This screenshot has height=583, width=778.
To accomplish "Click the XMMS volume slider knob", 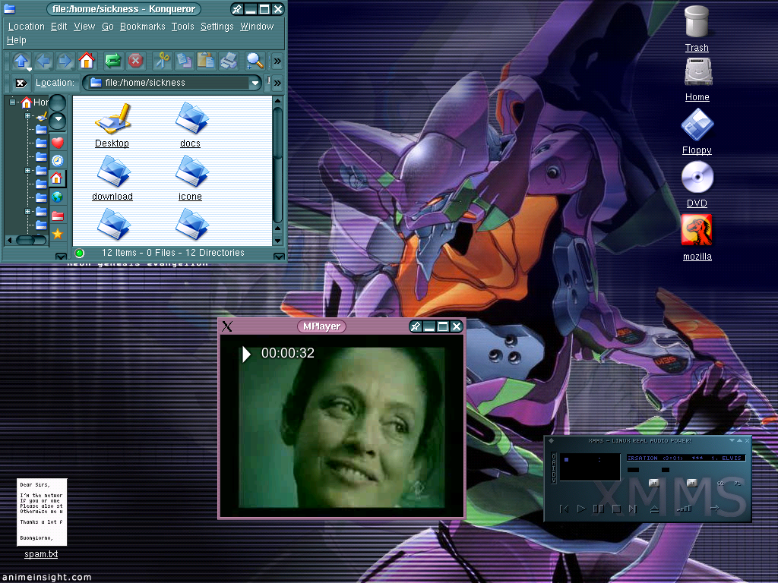I will pyautogui.click(x=654, y=482).
